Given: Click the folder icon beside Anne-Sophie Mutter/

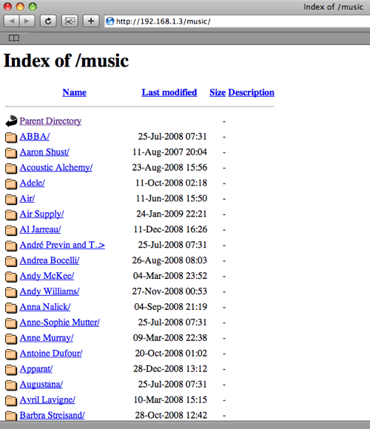Looking at the screenshot, I should [11, 323].
